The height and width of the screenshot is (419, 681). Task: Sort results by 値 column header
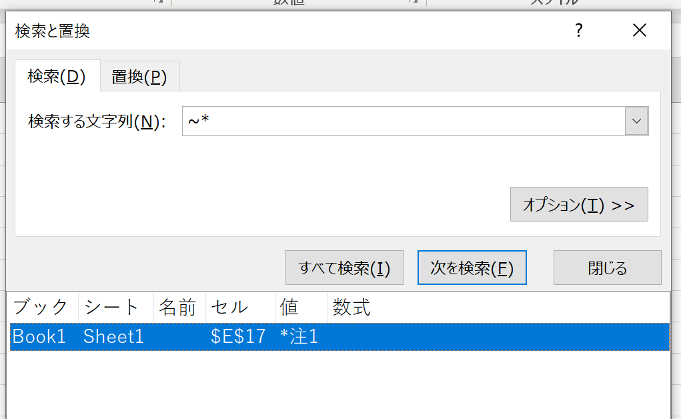[x=301, y=308]
